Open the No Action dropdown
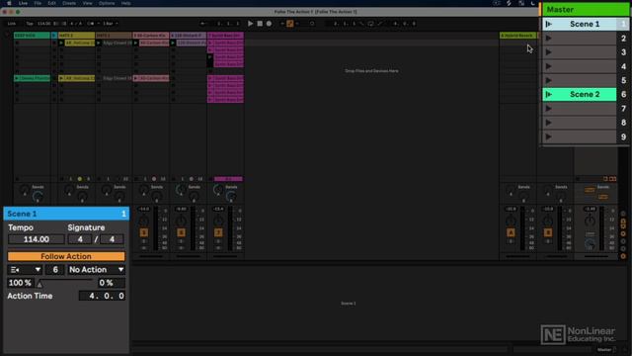Screen dimensions: 632x356 tap(96, 270)
